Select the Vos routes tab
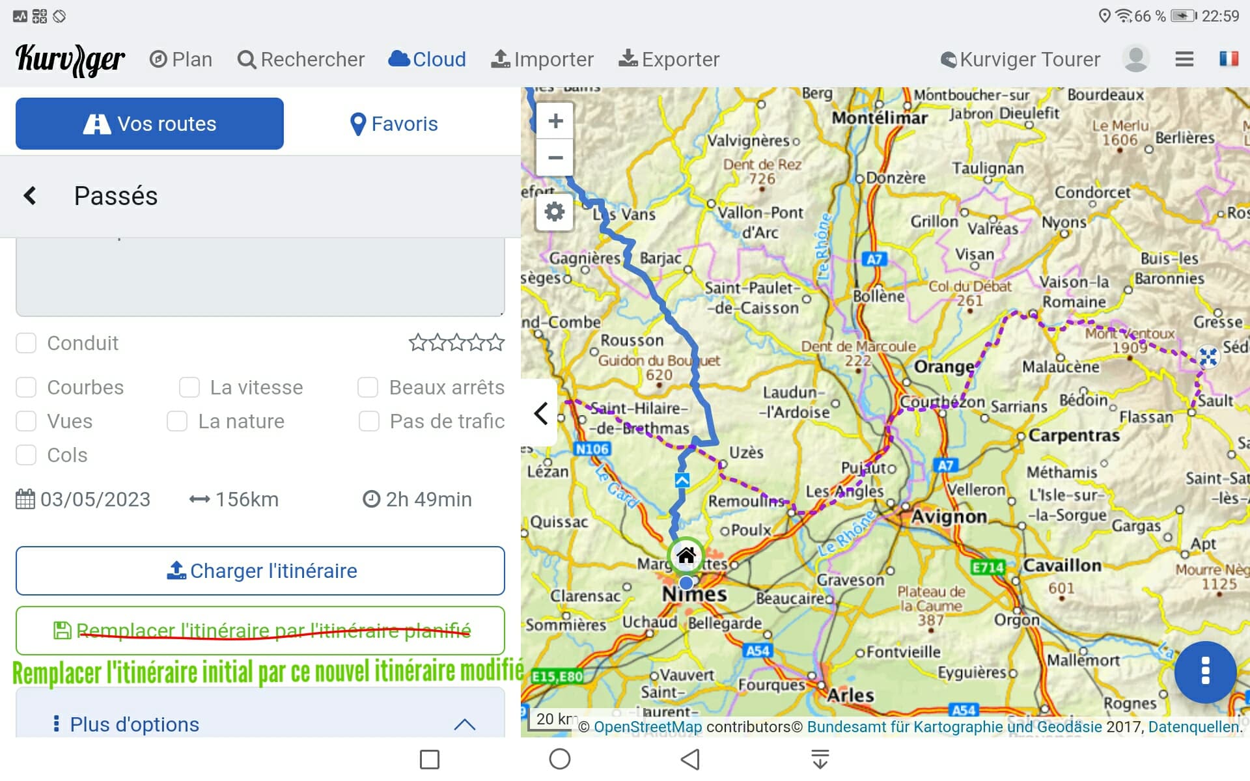Image resolution: width=1250 pixels, height=781 pixels. (x=150, y=124)
